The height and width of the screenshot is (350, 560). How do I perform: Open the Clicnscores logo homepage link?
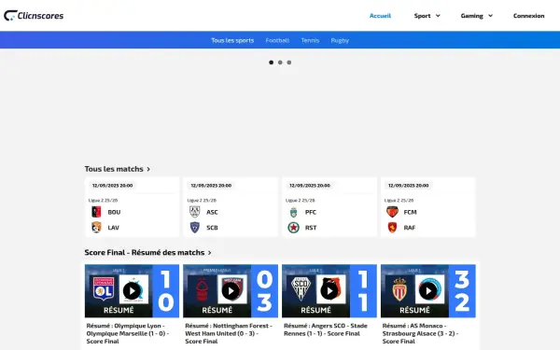[34, 15]
